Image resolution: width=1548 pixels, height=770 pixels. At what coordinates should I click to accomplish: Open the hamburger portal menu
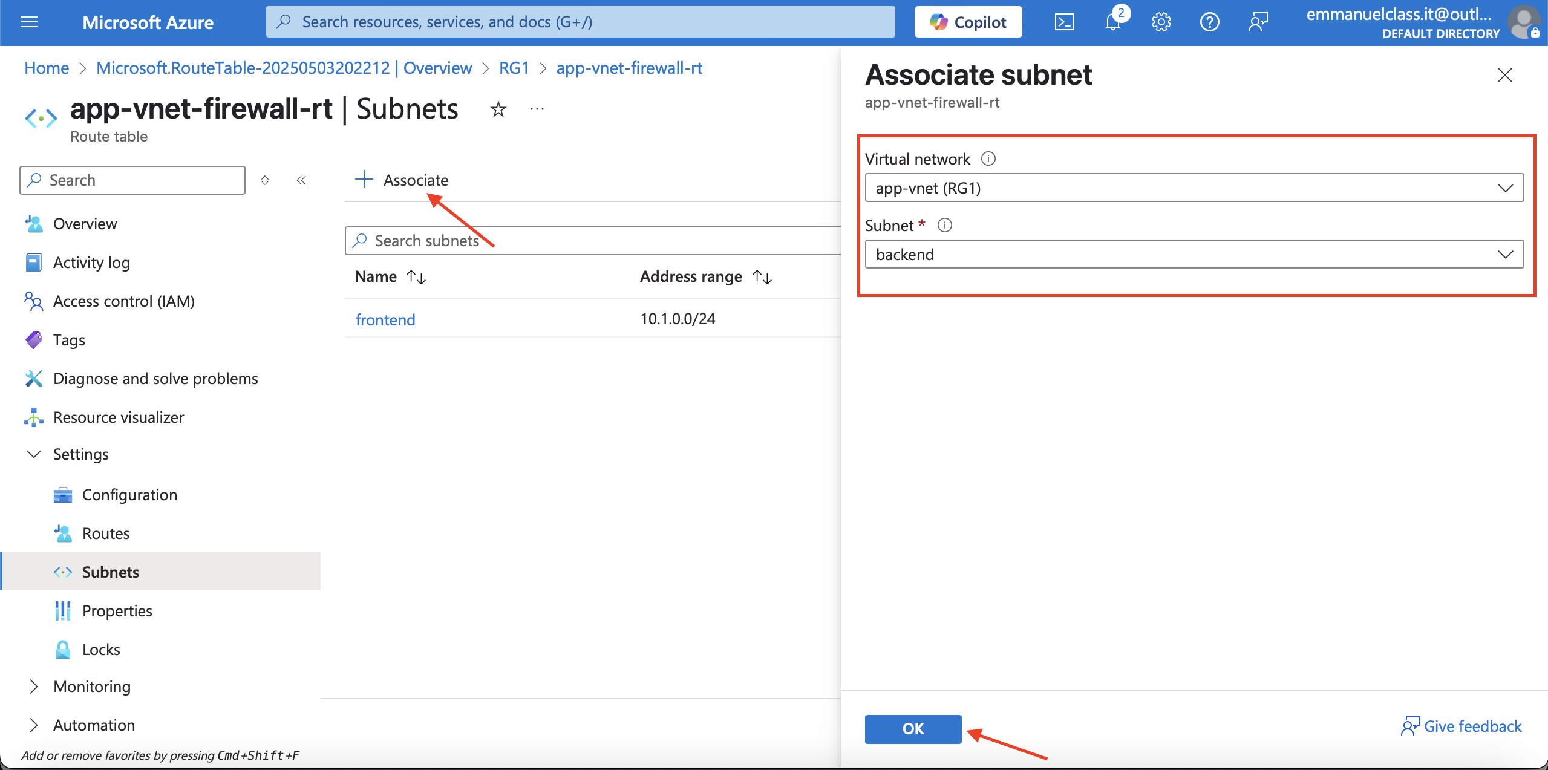pos(29,22)
